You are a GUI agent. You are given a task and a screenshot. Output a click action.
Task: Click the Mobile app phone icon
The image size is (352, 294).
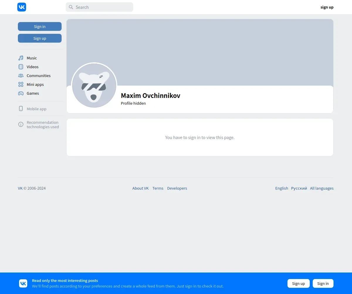tap(21, 108)
